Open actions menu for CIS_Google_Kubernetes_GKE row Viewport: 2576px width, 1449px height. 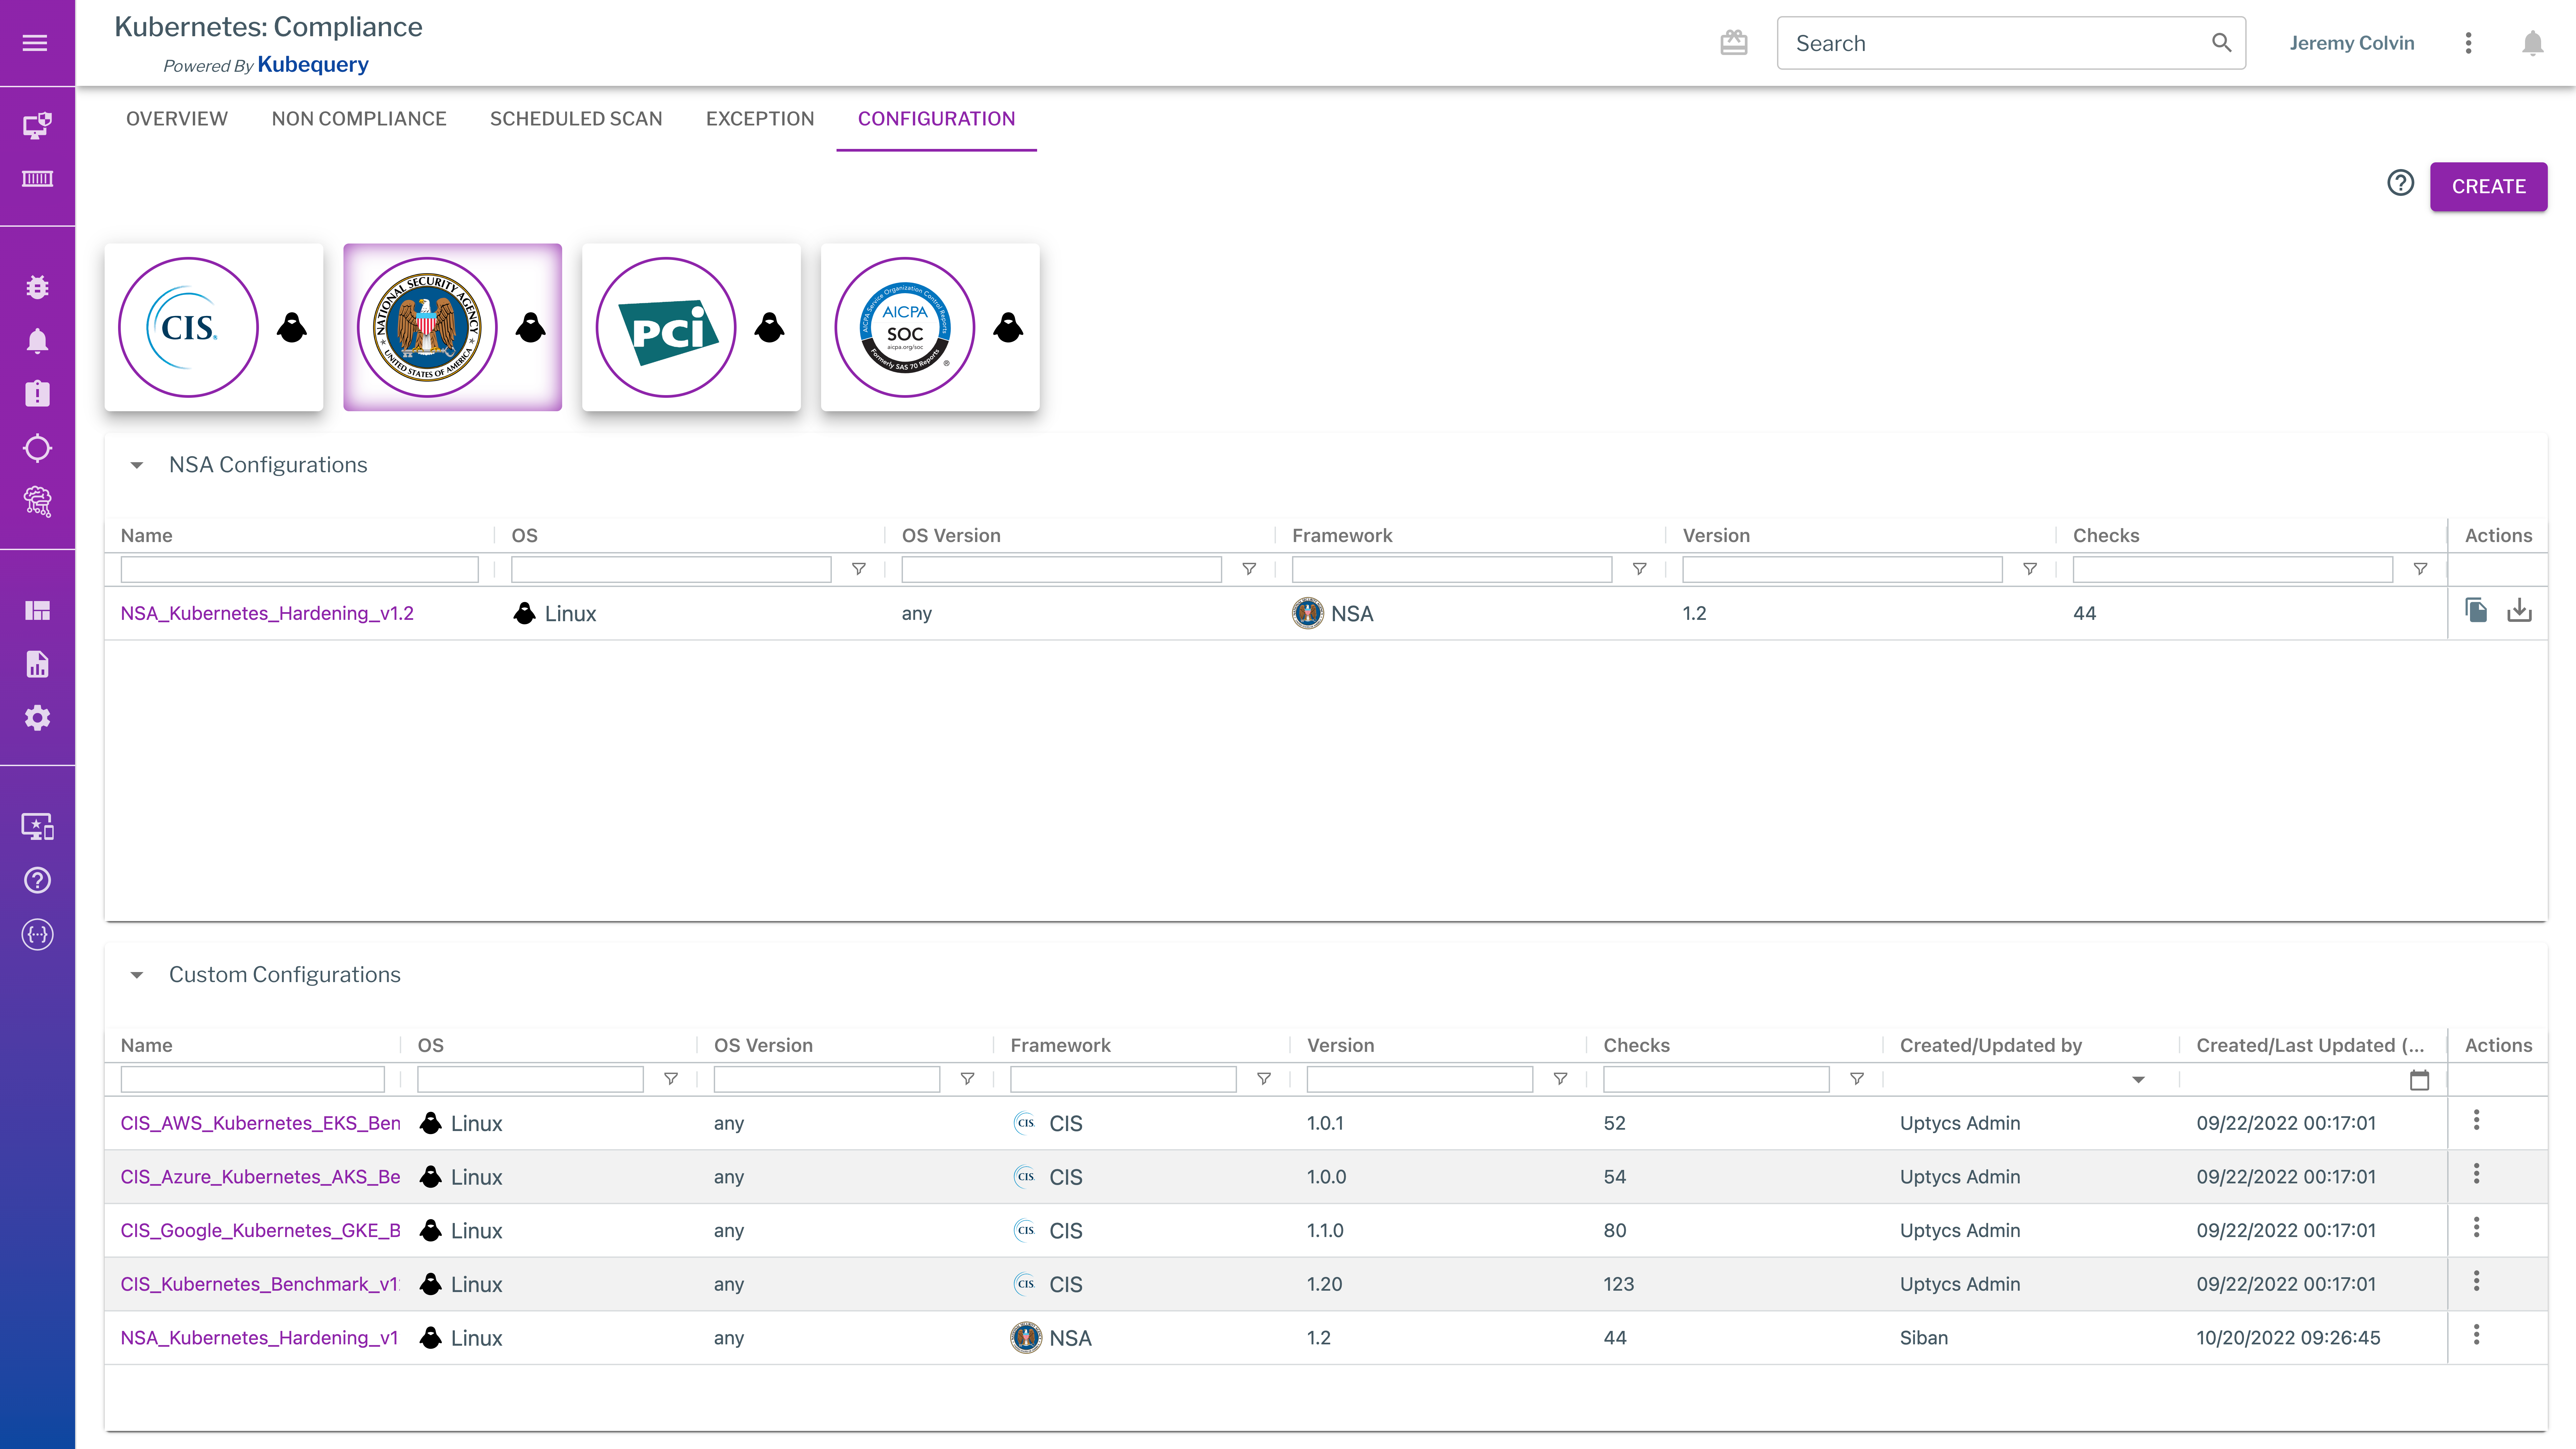tap(2476, 1227)
